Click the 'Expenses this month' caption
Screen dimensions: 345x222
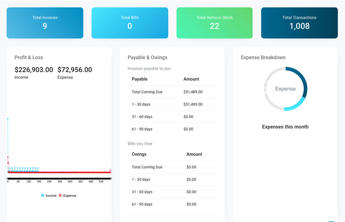click(285, 127)
